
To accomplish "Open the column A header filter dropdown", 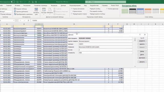I will coord(12,26).
